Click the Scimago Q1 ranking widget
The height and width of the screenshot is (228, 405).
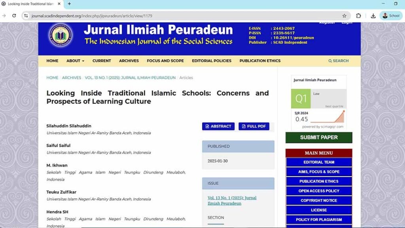(x=319, y=103)
